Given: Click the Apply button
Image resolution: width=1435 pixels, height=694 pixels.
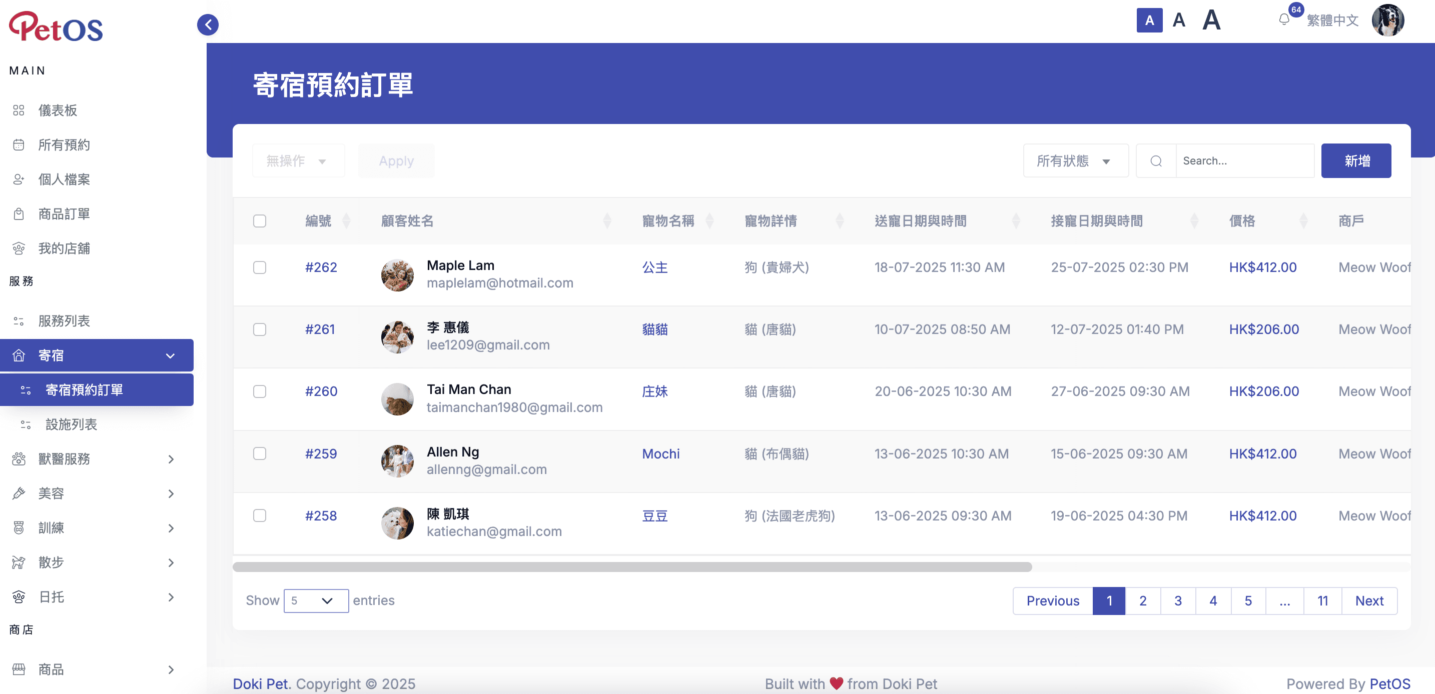Looking at the screenshot, I should [x=396, y=161].
